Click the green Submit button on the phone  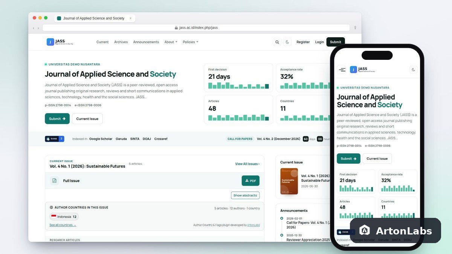[348, 158]
